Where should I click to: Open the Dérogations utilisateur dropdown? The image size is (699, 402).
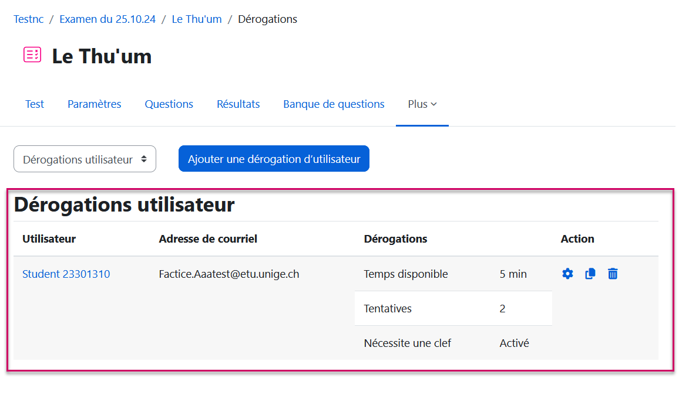tap(85, 159)
